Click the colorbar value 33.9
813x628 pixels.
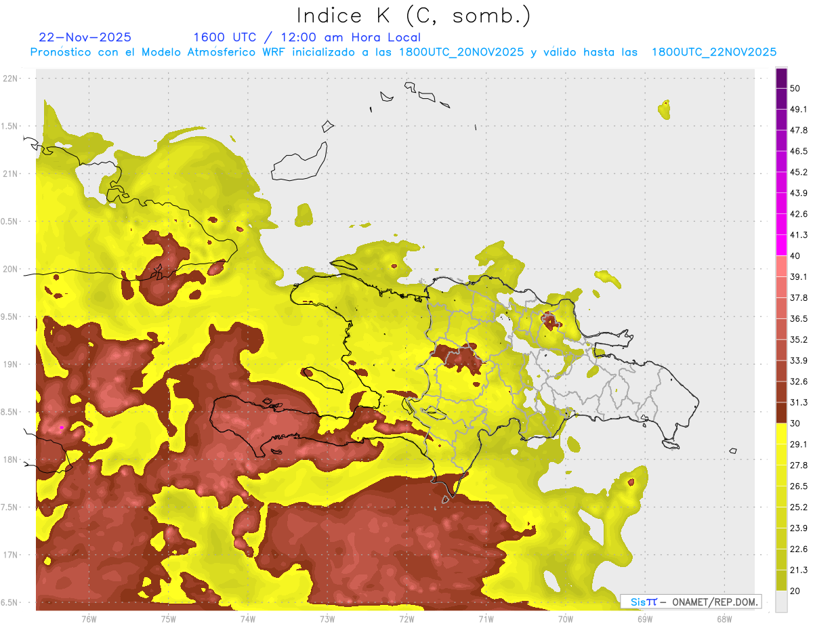[x=799, y=360]
